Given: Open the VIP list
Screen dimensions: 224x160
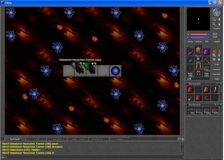Looking at the screenshot, I should coord(206,41).
